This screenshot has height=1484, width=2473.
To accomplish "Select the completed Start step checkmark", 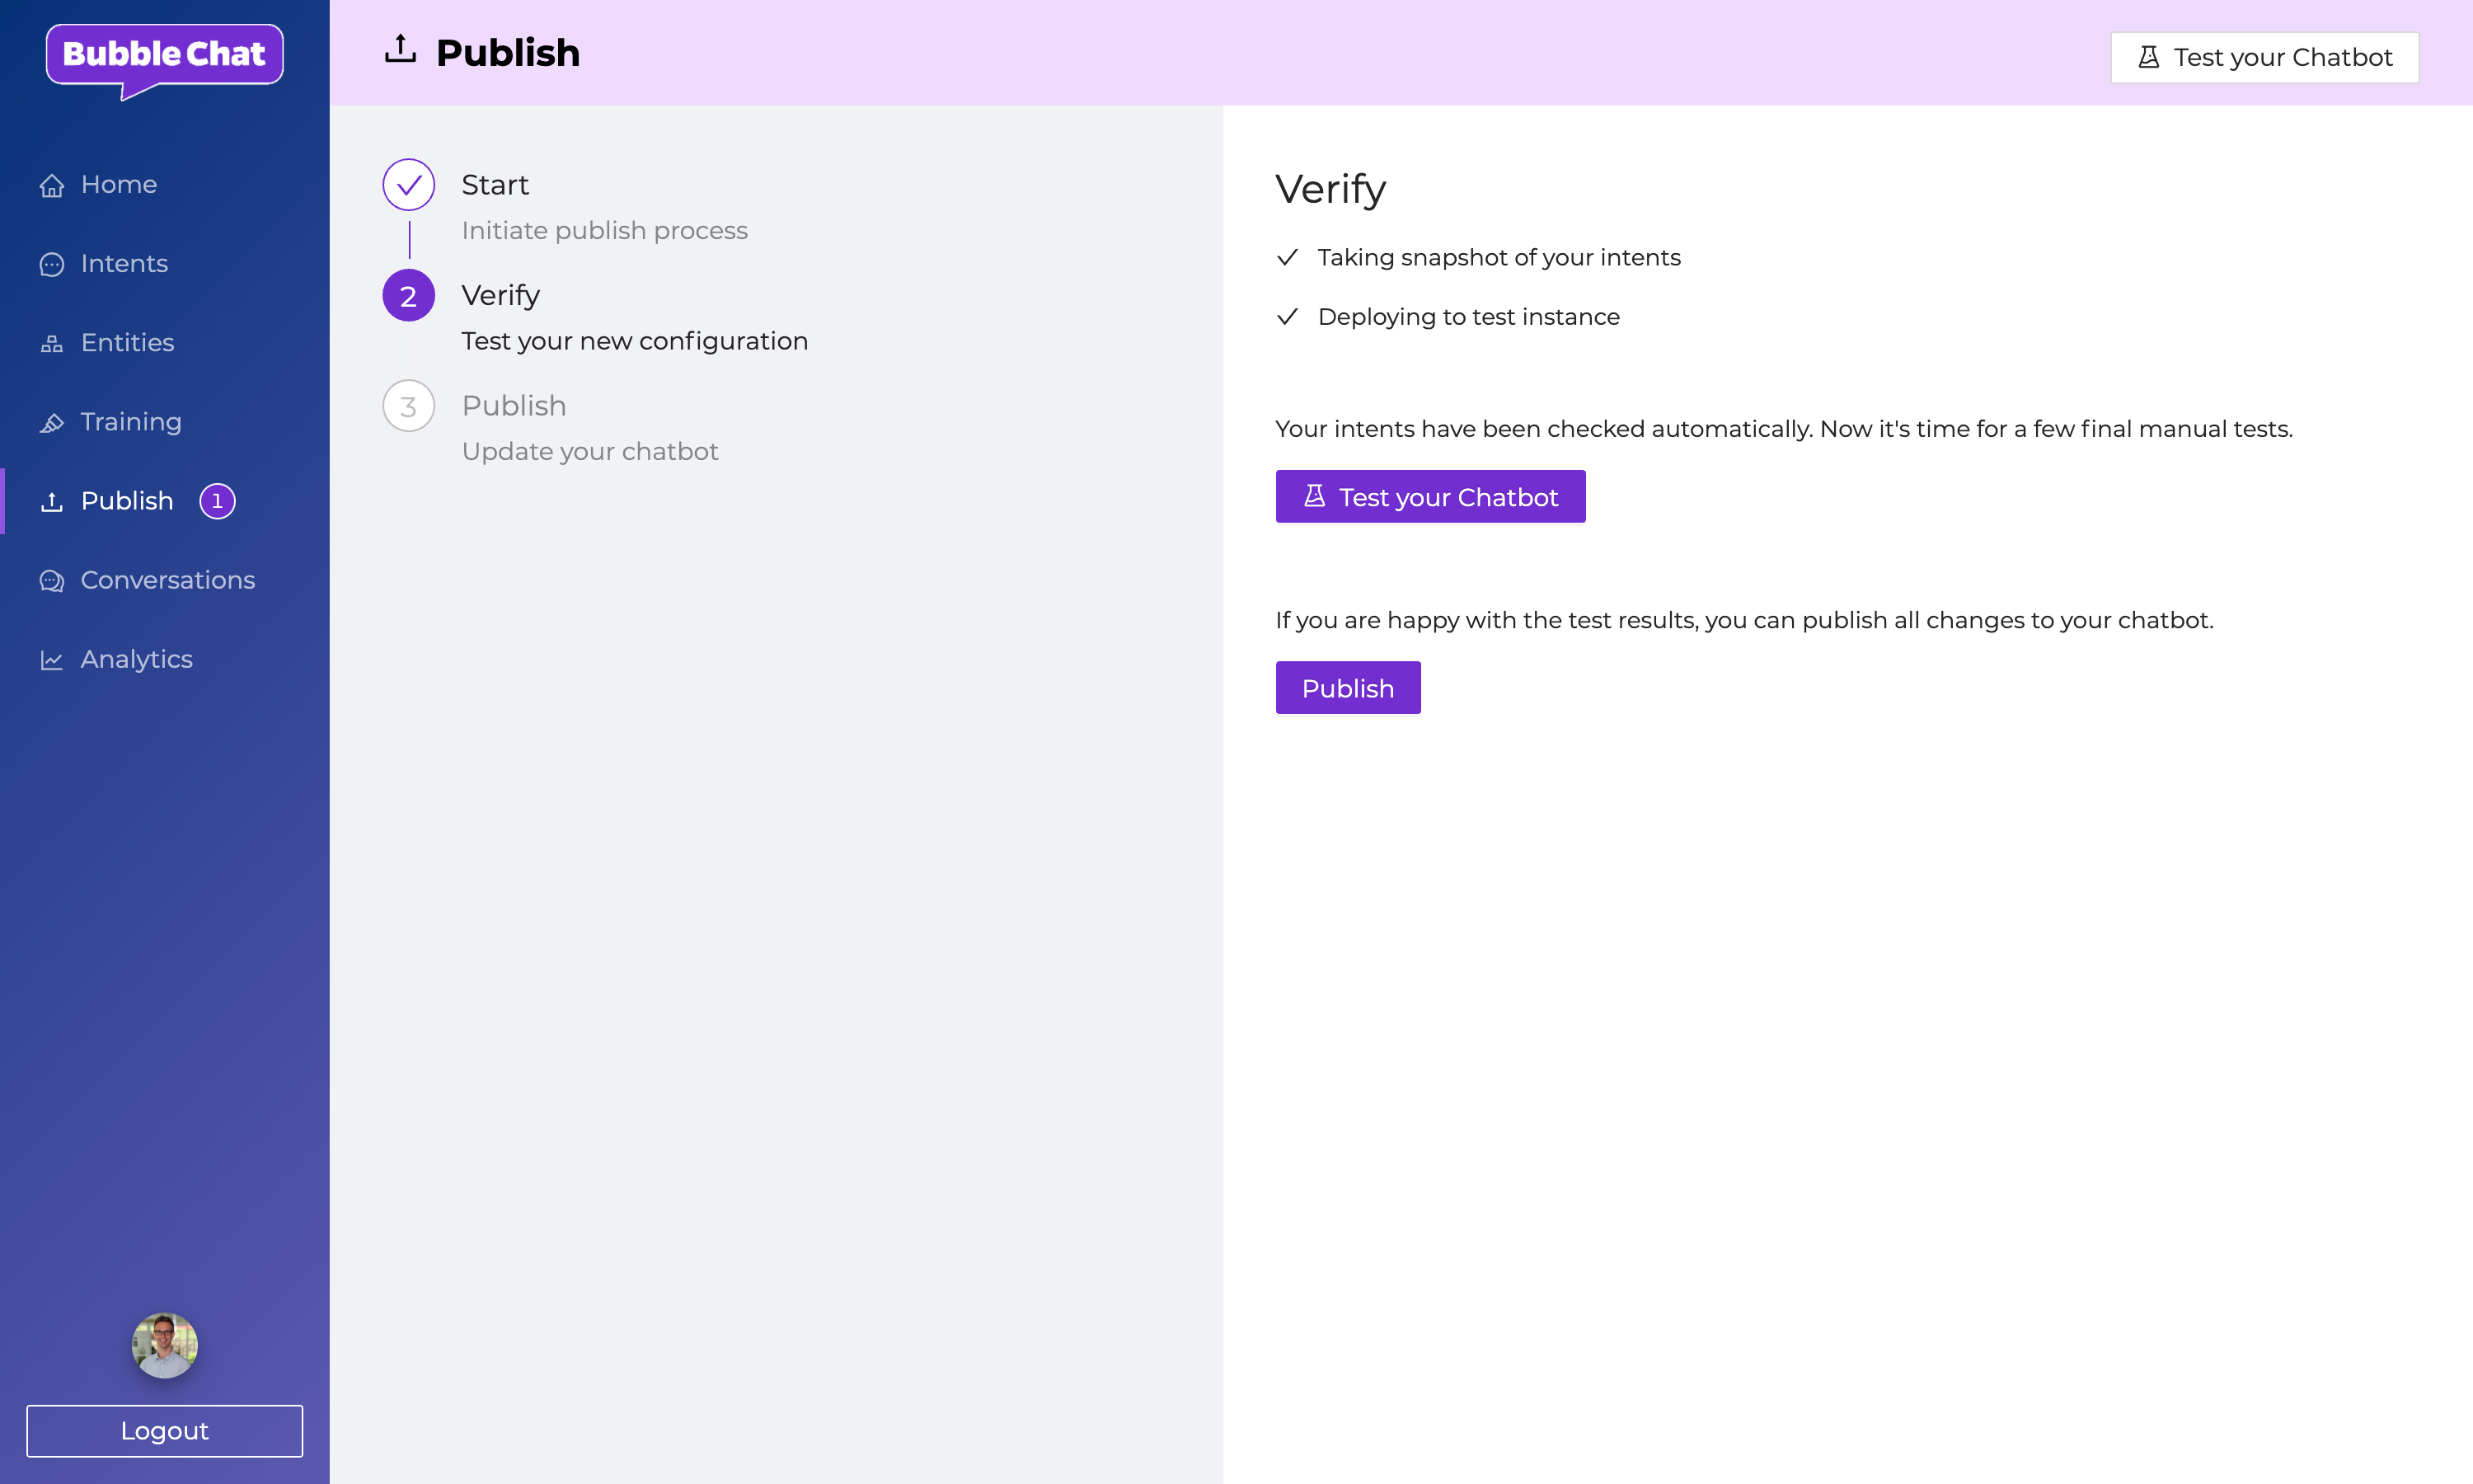I will [409, 185].
